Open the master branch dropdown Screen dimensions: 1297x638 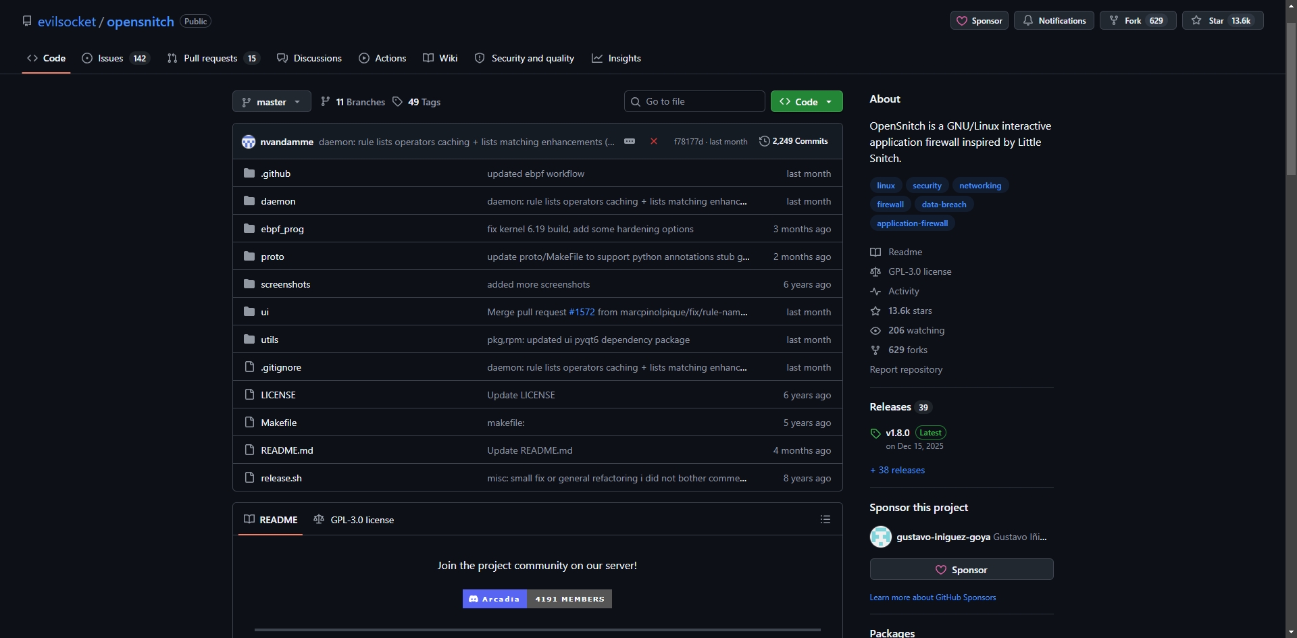[x=272, y=102]
